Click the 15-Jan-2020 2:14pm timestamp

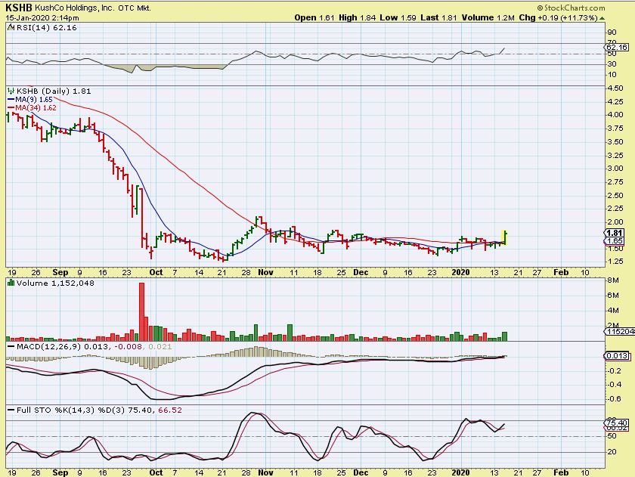tap(42, 18)
